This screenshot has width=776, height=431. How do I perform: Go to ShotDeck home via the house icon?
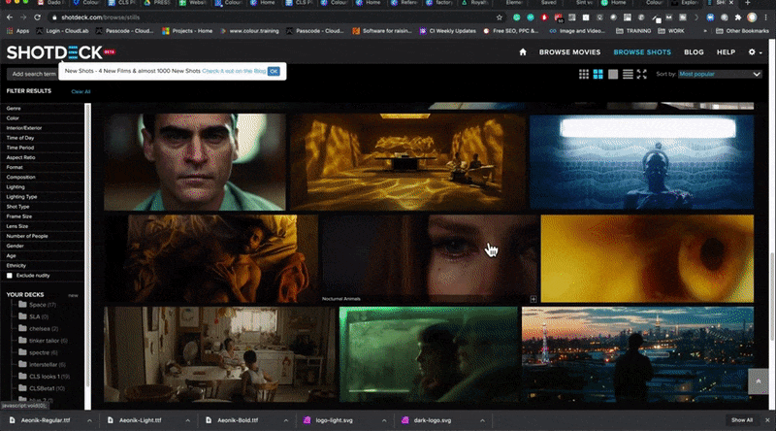click(523, 52)
